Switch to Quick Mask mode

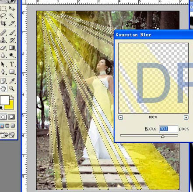coord(11,117)
